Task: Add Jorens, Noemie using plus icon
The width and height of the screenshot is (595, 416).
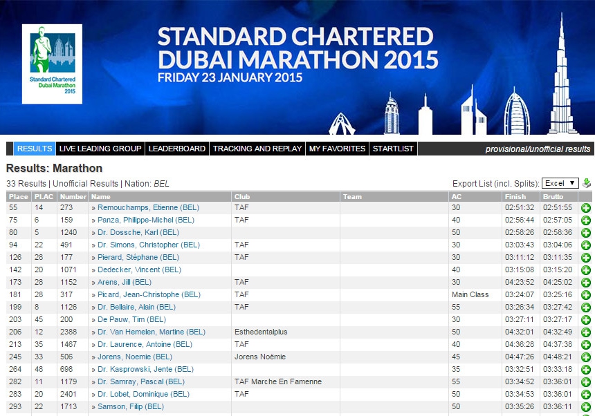Action: point(586,357)
